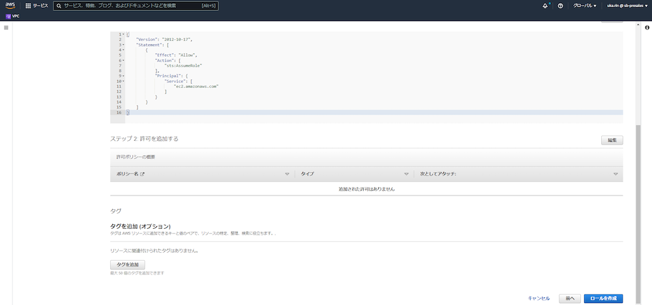Click the Add tag button
The height and width of the screenshot is (305, 652).
point(127,265)
